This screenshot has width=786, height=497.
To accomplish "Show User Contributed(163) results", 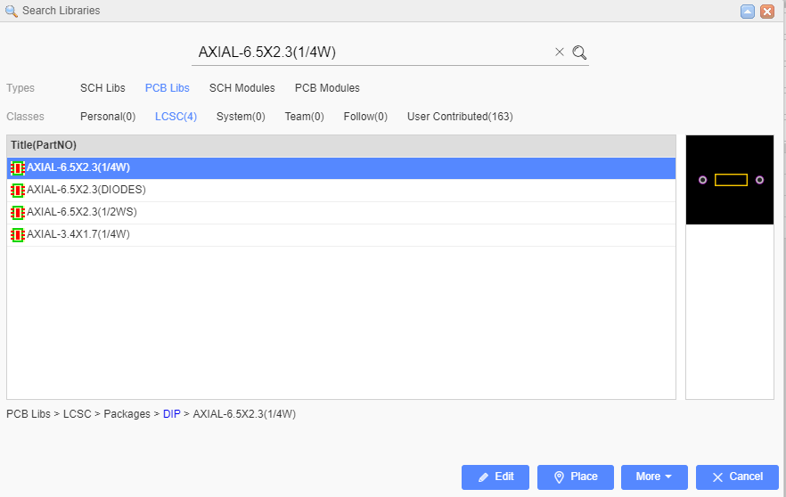I will 460,117.
